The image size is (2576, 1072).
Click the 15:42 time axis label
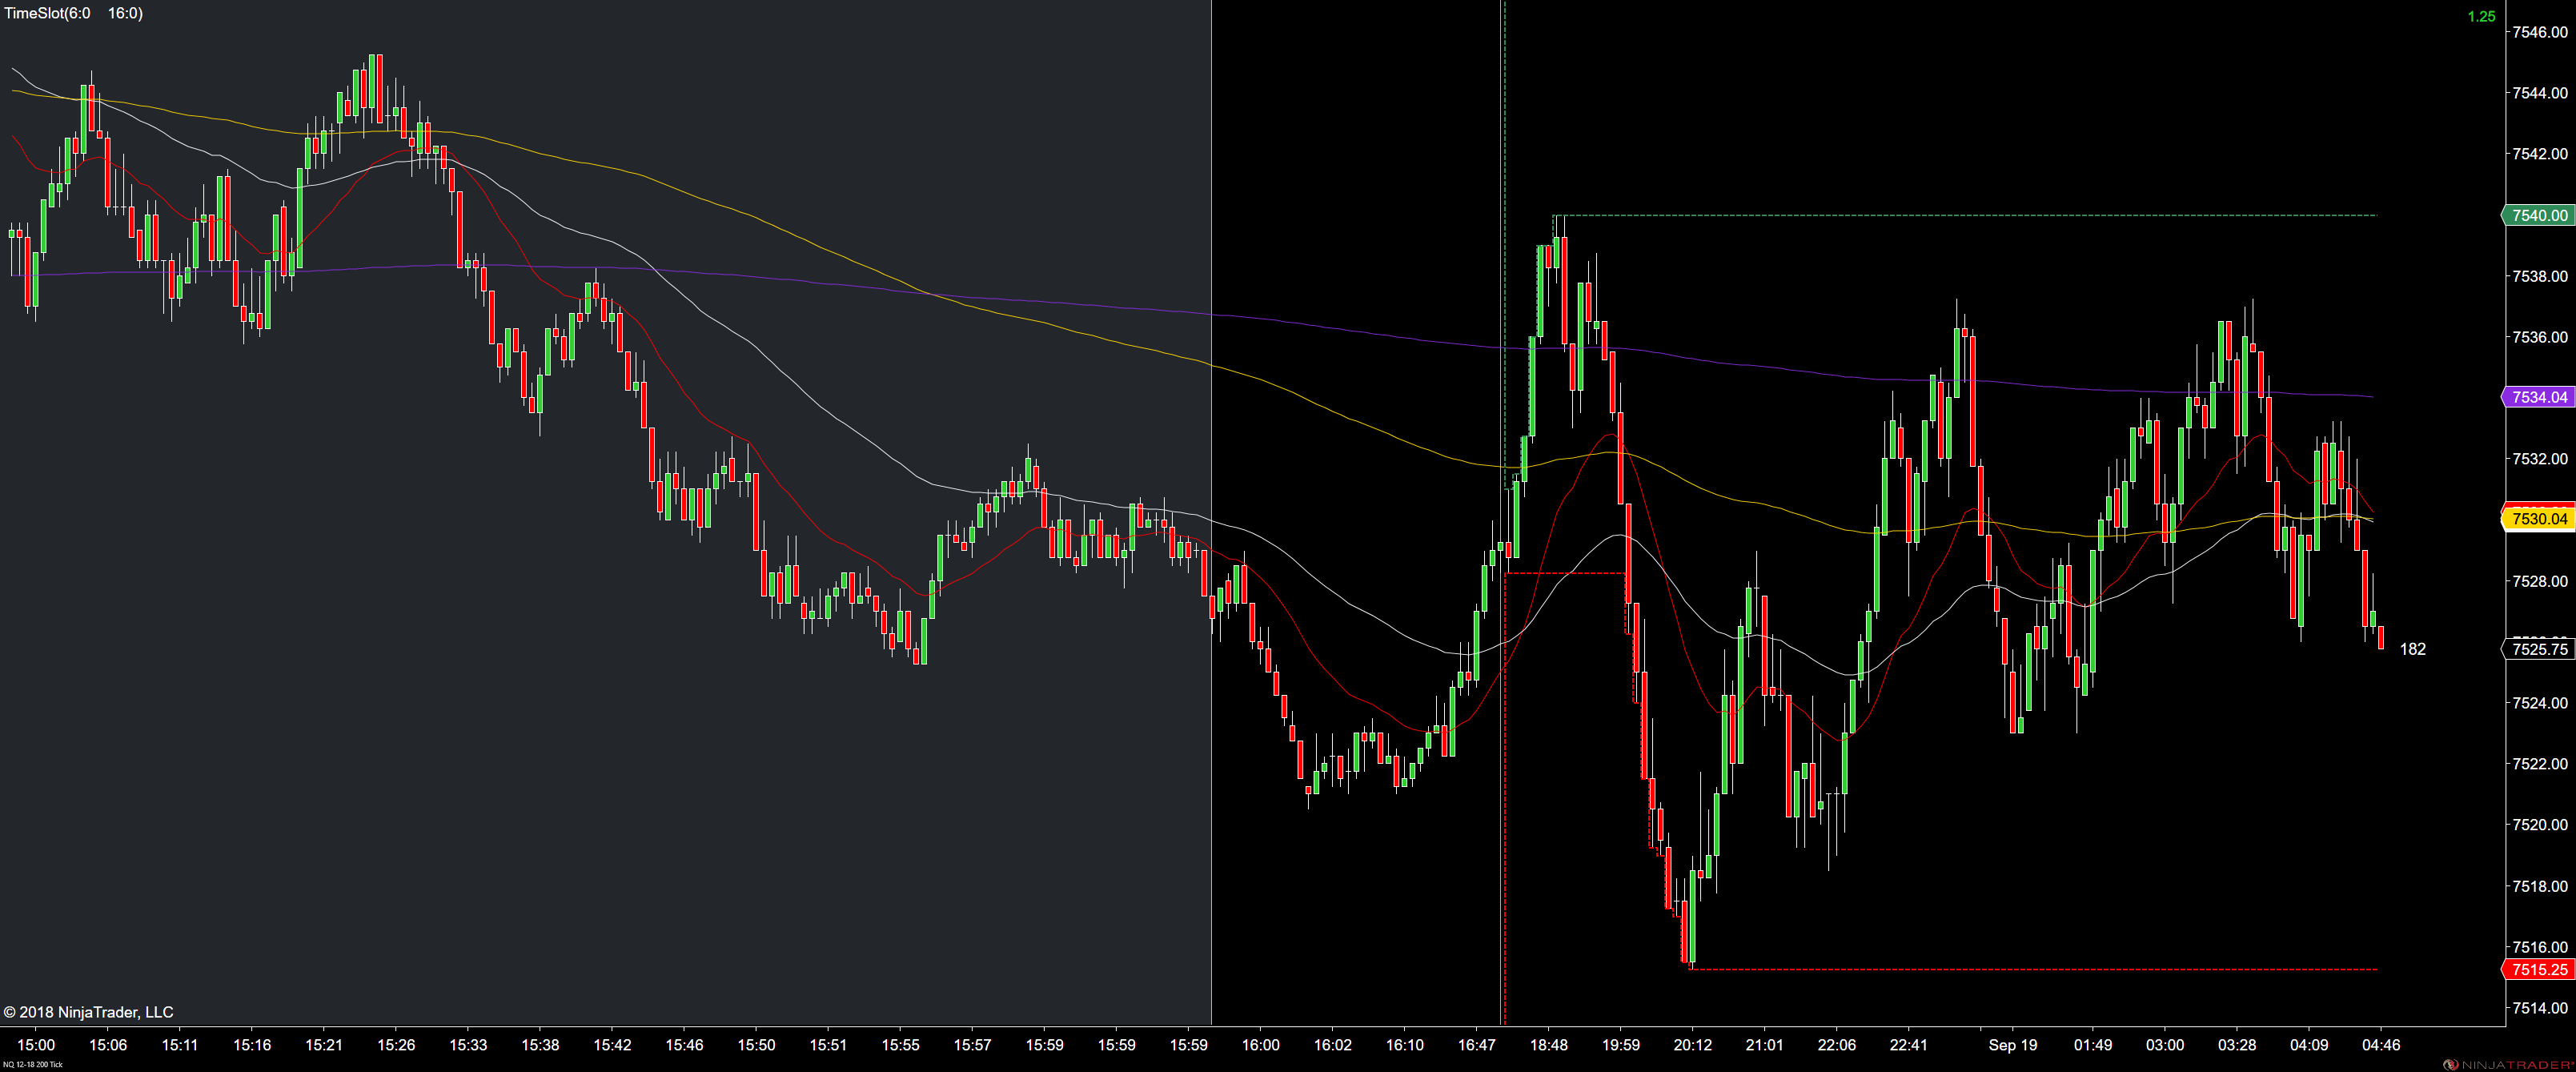612,1045
